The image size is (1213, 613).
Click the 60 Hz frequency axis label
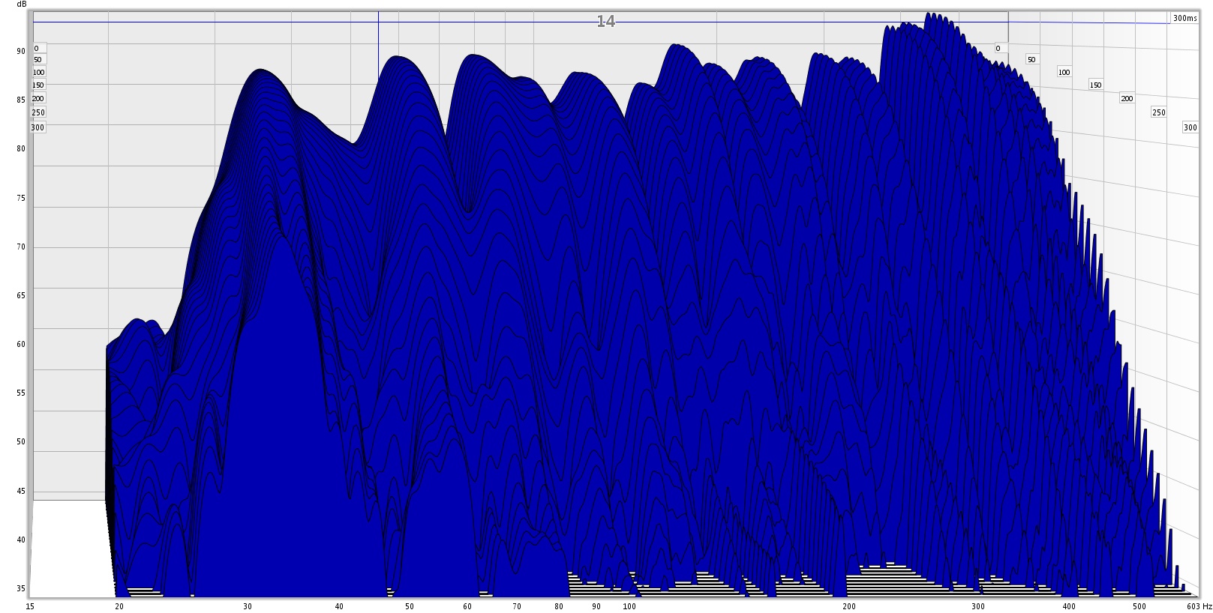pos(468,606)
